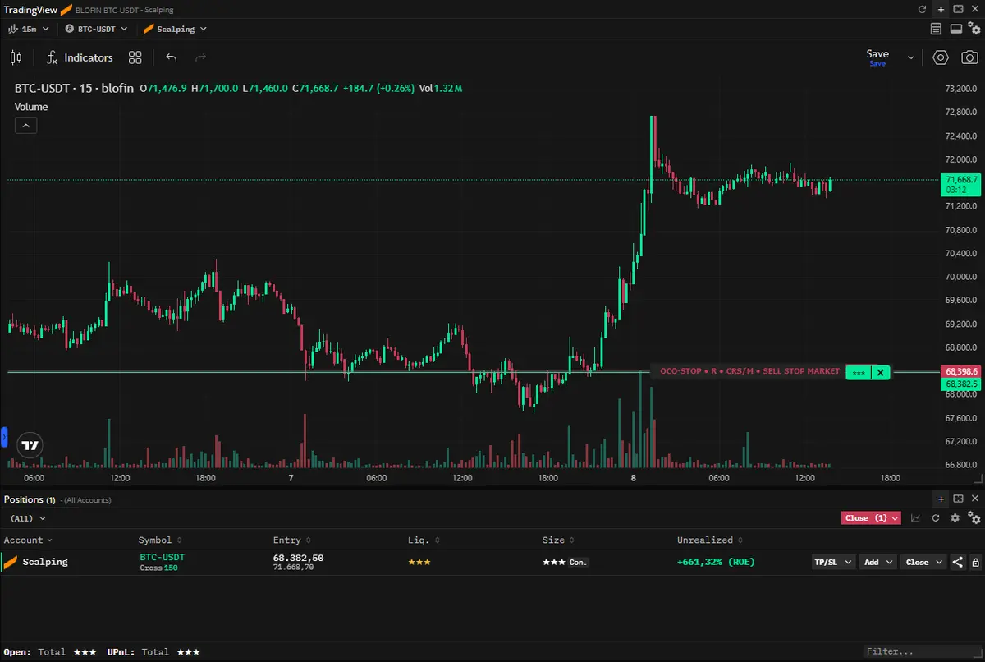
Task: Refresh the TradingView panel
Action: [x=922, y=9]
